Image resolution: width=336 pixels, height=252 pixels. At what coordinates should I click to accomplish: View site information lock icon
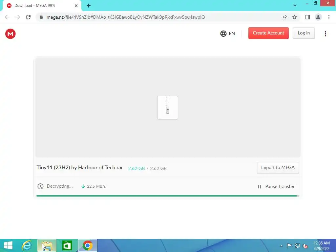click(41, 17)
